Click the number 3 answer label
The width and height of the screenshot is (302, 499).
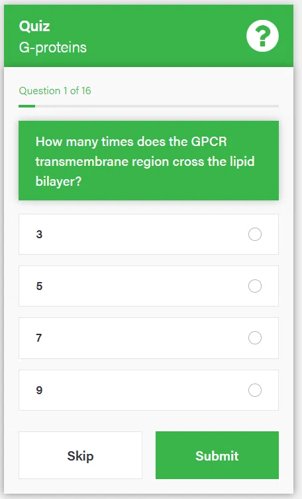pos(39,234)
